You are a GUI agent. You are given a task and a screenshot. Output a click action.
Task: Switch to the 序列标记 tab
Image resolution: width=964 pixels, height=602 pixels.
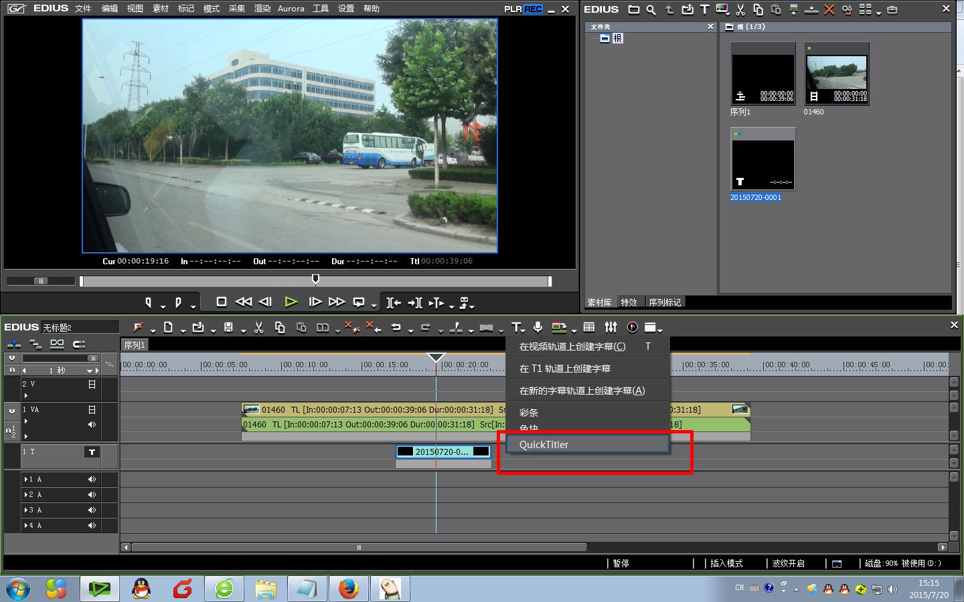click(x=665, y=302)
